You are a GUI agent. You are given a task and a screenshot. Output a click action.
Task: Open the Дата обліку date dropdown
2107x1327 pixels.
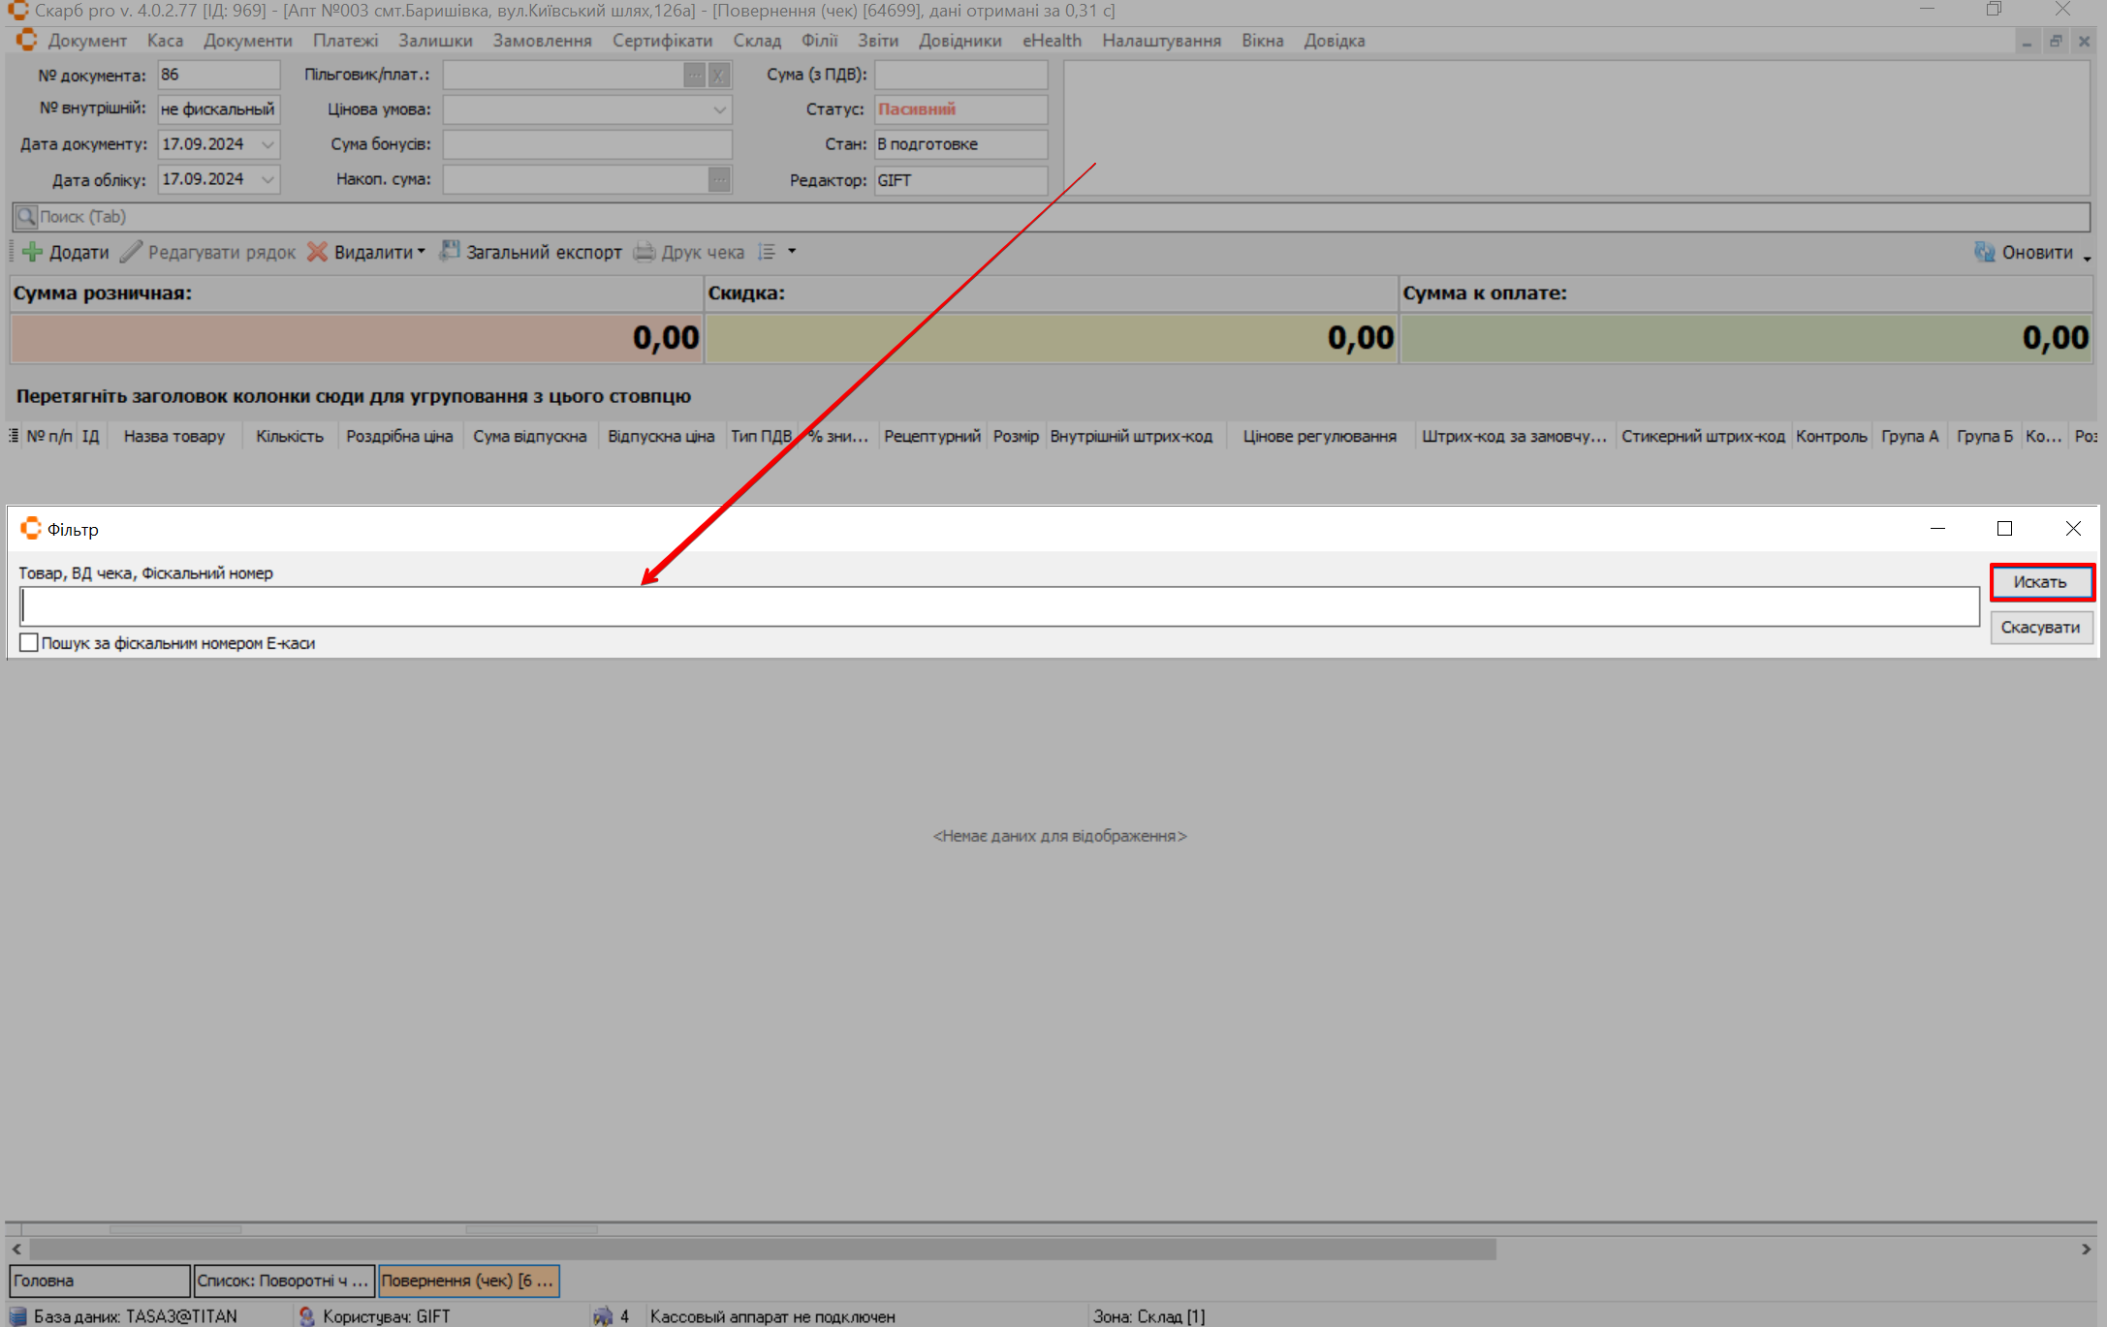tap(267, 179)
